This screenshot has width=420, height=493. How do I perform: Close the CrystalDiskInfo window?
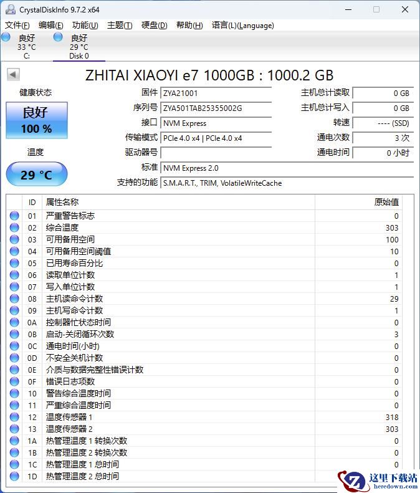[x=405, y=9]
